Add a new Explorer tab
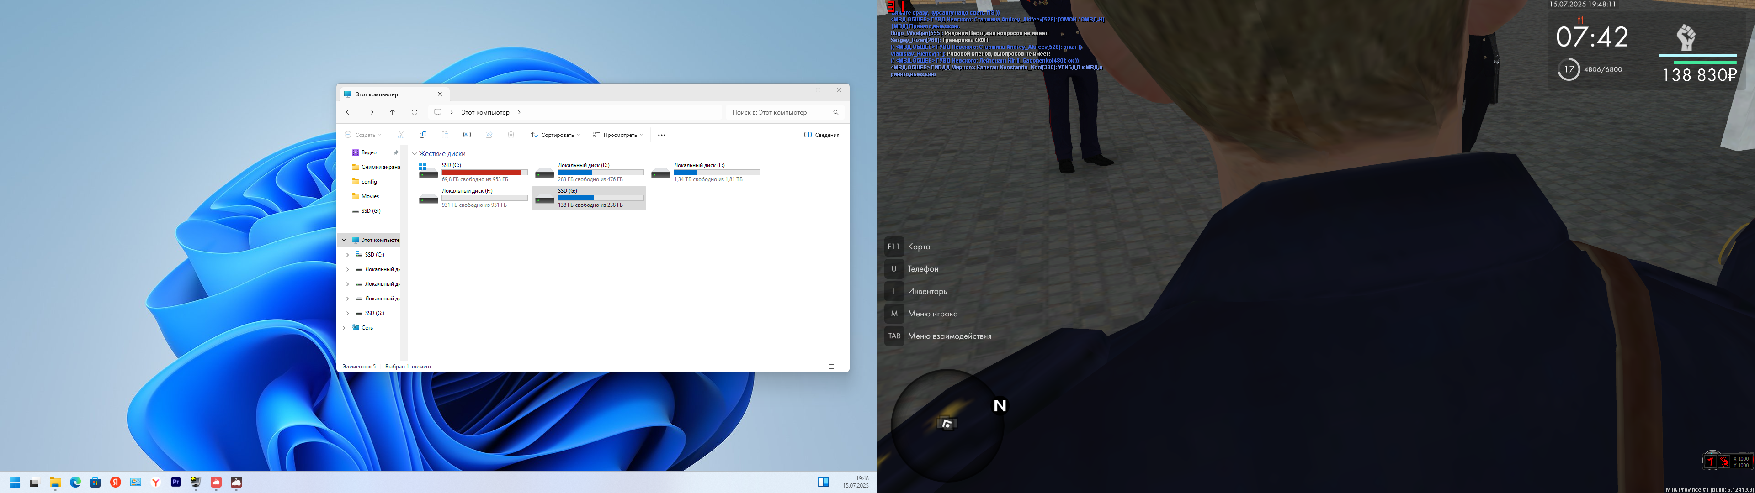The width and height of the screenshot is (1755, 493). [460, 94]
